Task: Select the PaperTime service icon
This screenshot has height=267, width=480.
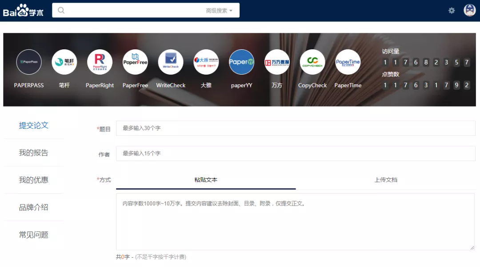Action: click(x=348, y=62)
